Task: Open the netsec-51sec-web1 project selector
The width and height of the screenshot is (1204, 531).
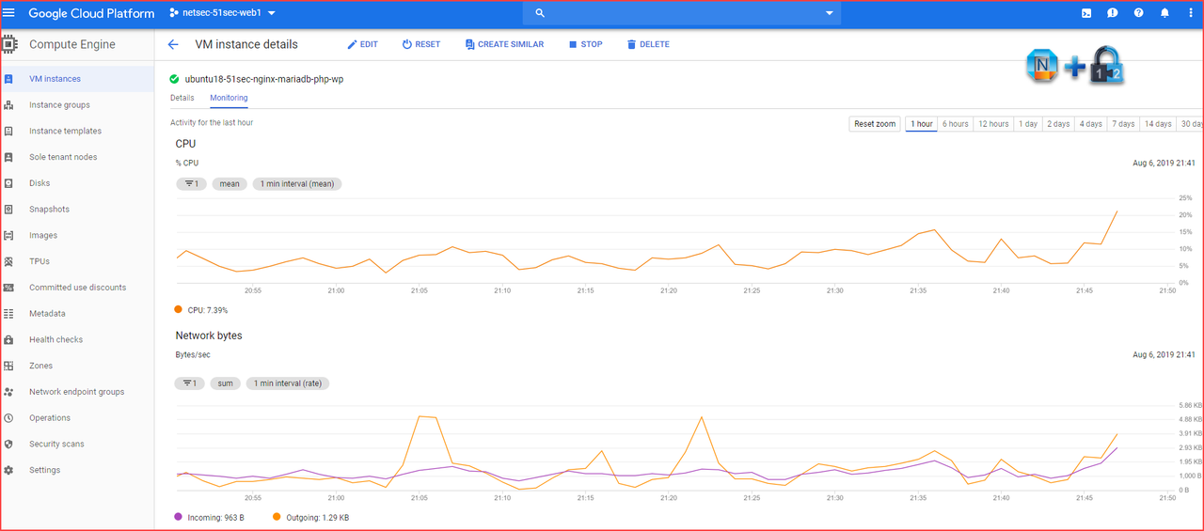Action: [222, 13]
